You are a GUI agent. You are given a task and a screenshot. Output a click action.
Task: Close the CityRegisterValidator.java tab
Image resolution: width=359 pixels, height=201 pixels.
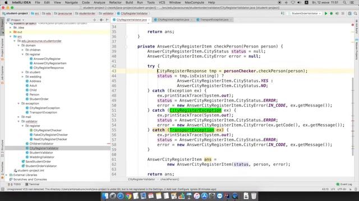coord(149,20)
